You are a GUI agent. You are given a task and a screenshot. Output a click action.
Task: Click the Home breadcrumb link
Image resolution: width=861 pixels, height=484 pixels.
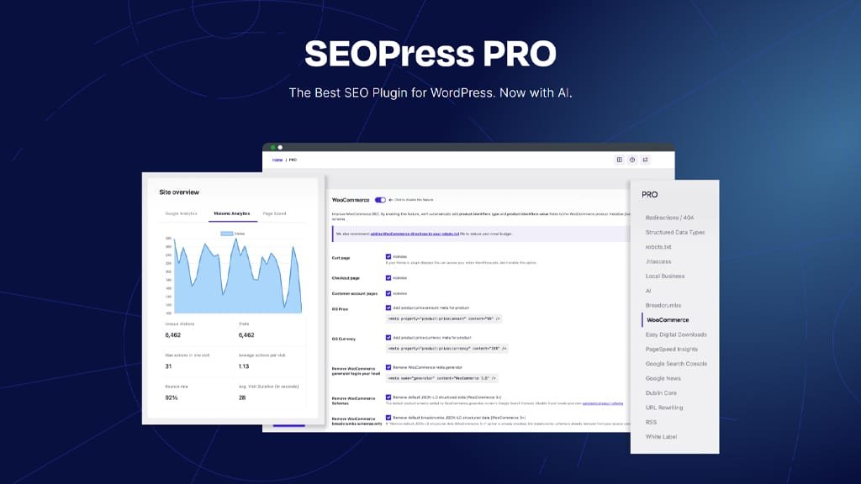[x=277, y=160]
